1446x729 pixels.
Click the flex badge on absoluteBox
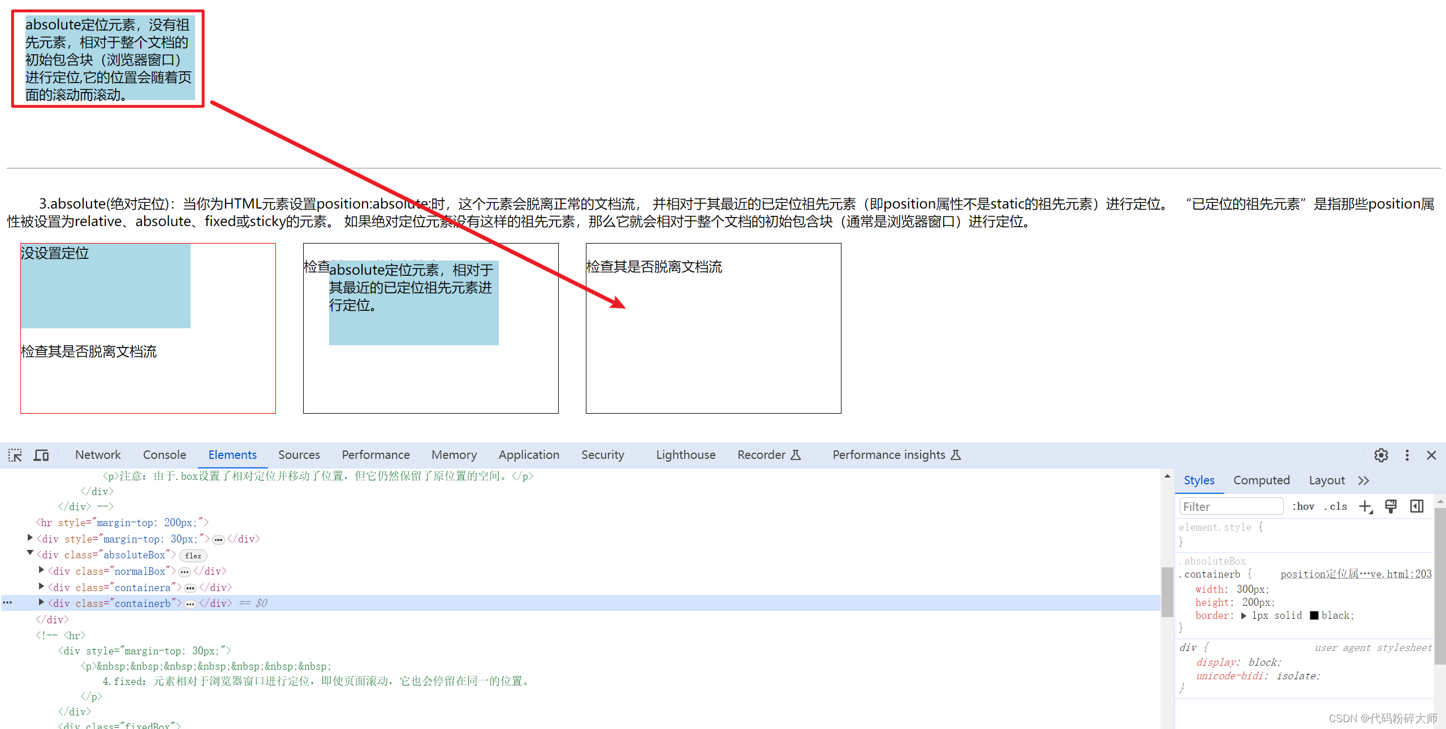tap(193, 556)
